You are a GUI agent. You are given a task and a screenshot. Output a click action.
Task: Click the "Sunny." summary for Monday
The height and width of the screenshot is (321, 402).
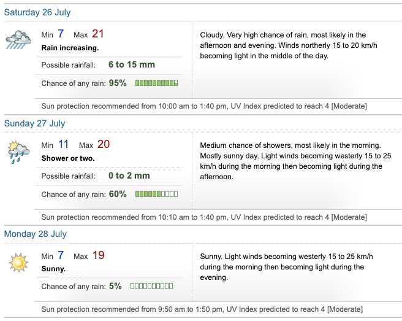pyautogui.click(x=54, y=269)
